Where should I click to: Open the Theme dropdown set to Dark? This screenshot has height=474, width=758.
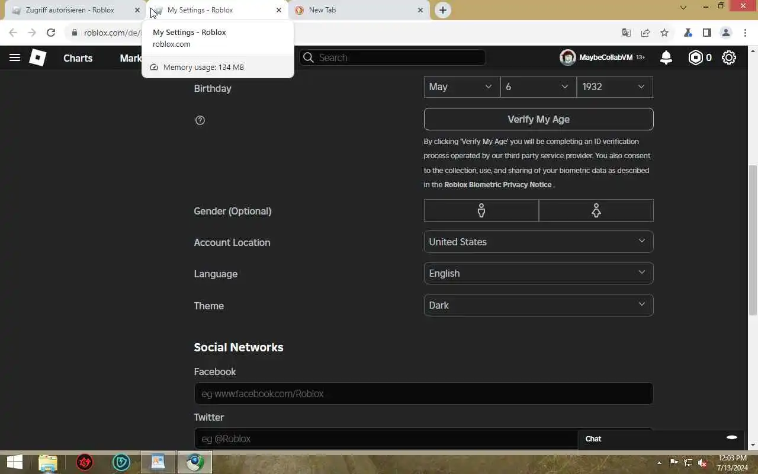(538, 305)
